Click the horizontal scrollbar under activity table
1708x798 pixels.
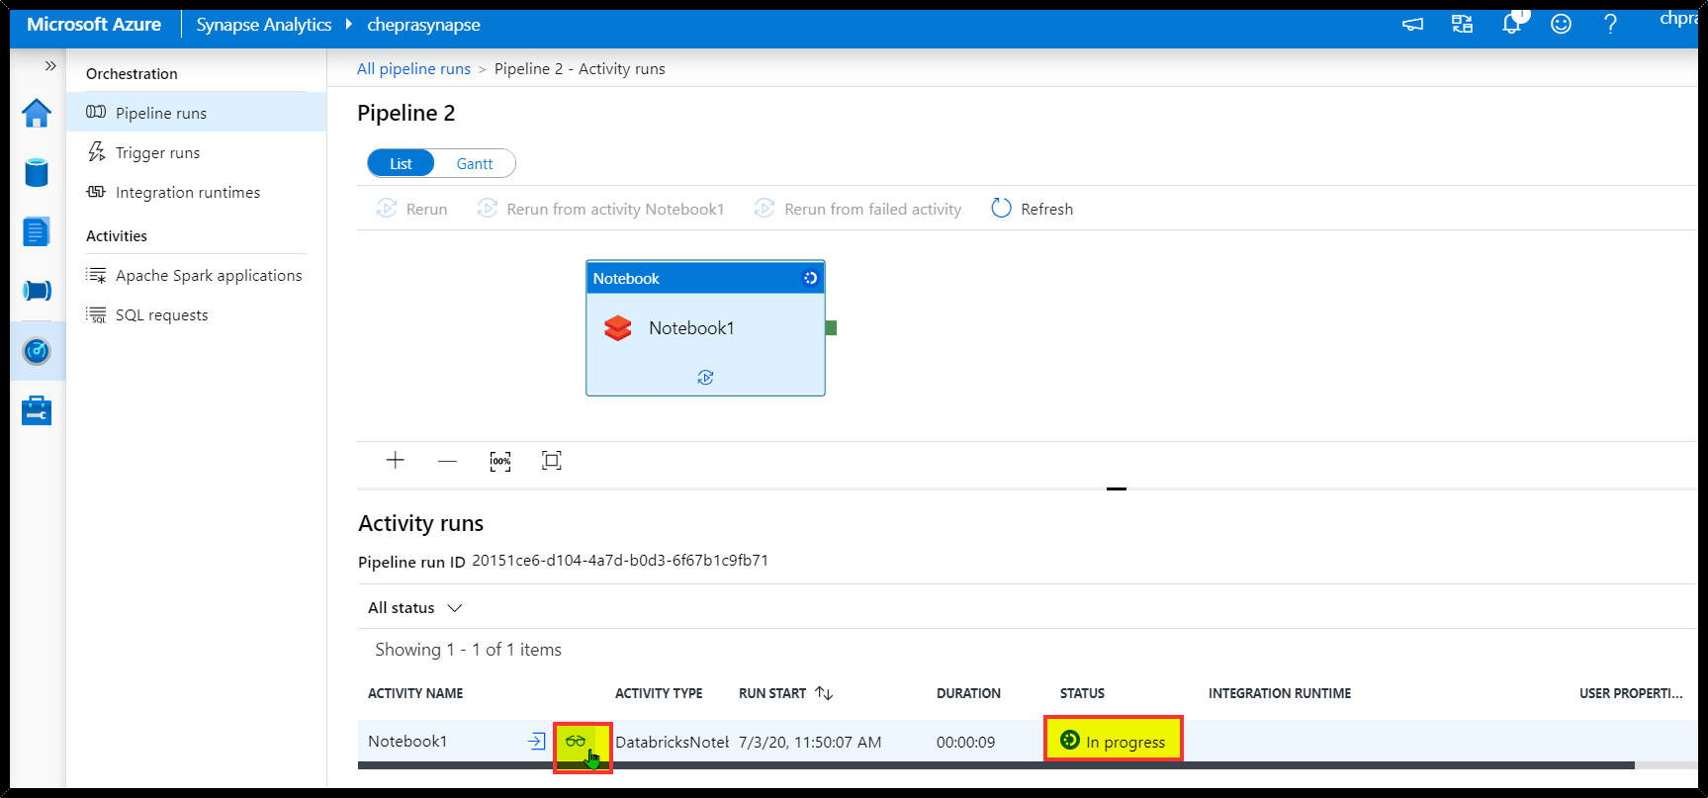[x=996, y=765]
